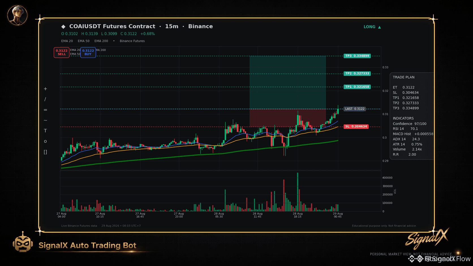Click the R:R 2.00 row
Image resolution: width=473 pixels, height=266 pixels.
click(405, 154)
